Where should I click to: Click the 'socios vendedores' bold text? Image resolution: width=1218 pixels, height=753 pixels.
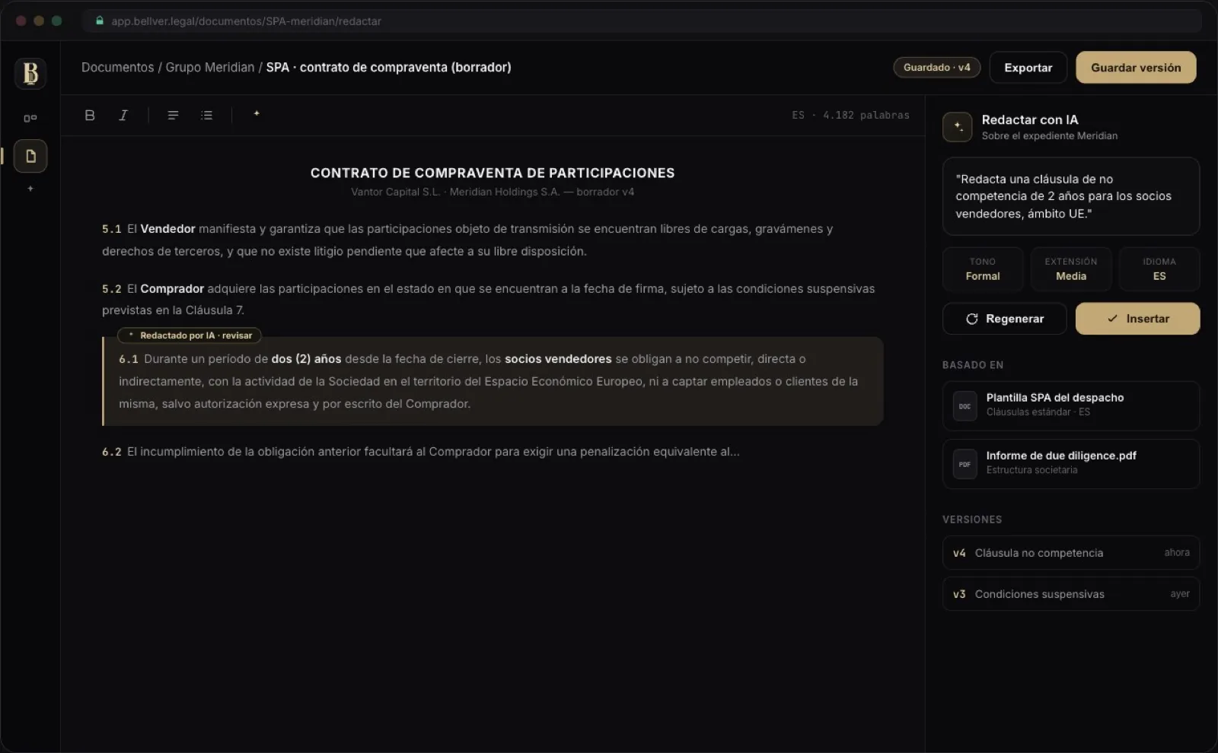(x=558, y=359)
